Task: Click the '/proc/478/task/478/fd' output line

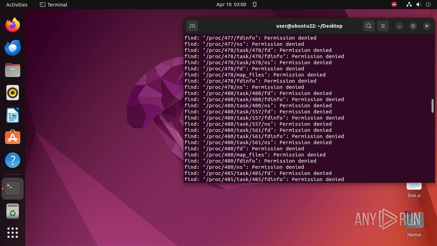Action: pyautogui.click(x=258, y=50)
